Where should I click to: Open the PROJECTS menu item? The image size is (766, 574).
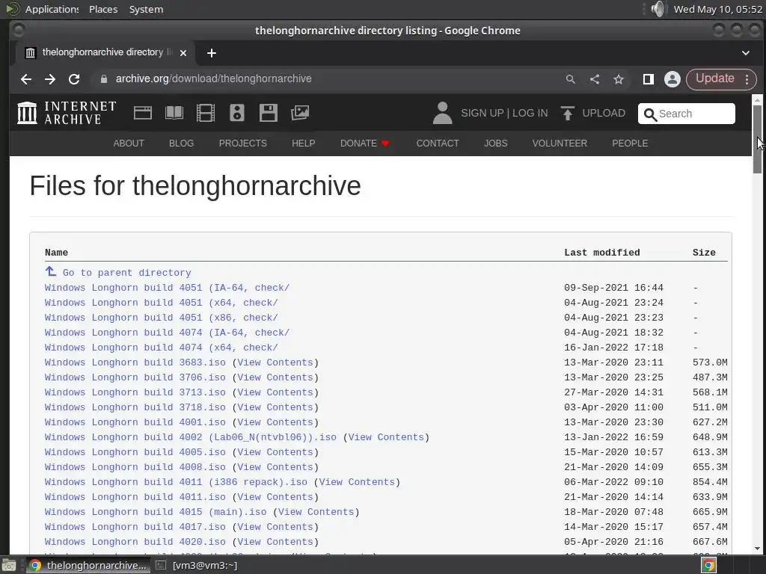click(x=243, y=143)
